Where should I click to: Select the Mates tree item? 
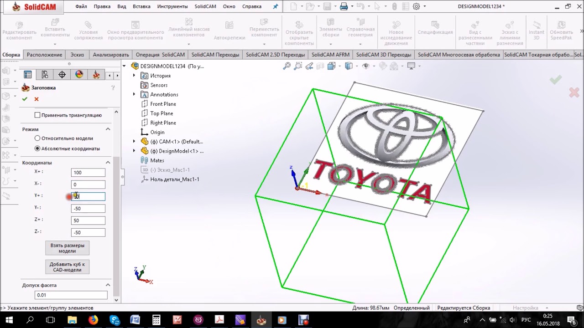pyautogui.click(x=152, y=160)
